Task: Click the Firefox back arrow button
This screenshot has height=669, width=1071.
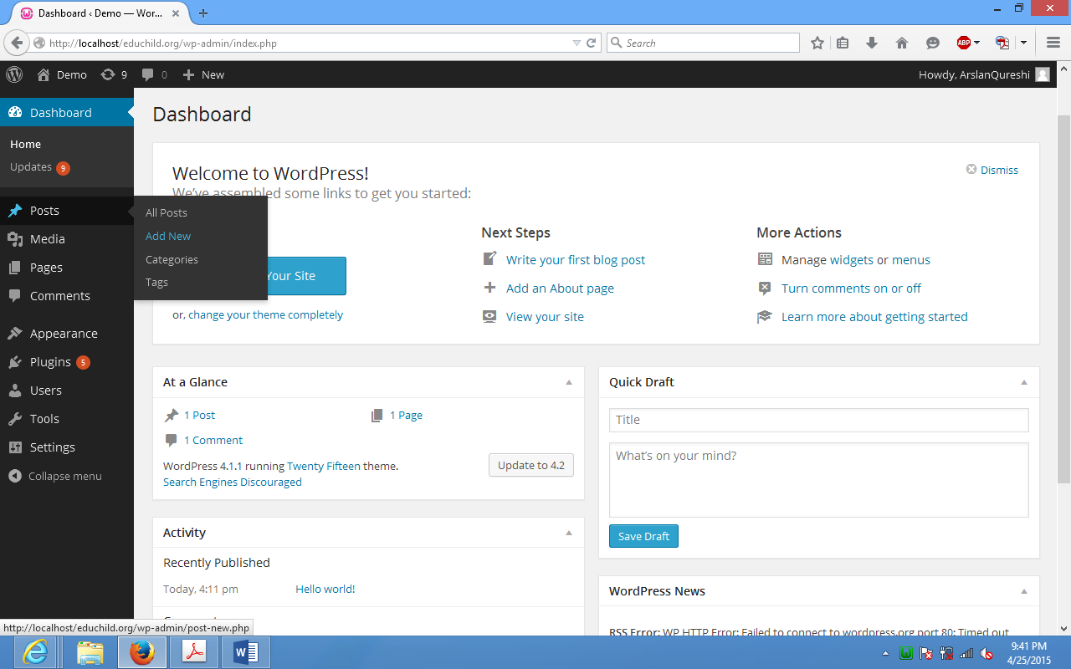Action: coord(16,43)
